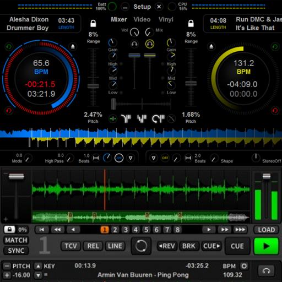
Task: Turn off the left effect ON button
Action: pyautogui.click(x=119, y=158)
